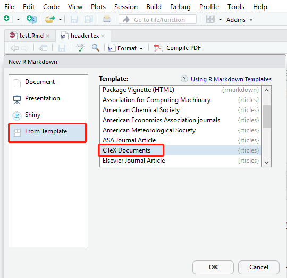Viewport: 287px width, 278px height.
Task: Click the back navigation arrow icon
Action: coord(14,48)
